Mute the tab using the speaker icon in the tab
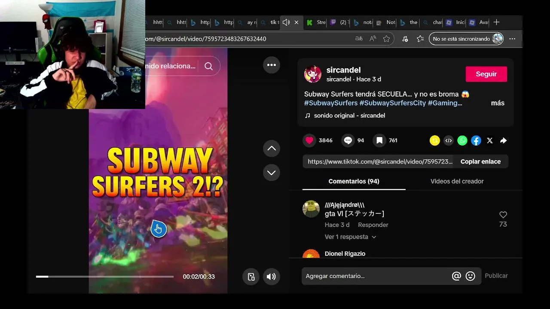Viewport: 550px width, 309px height. tap(286, 22)
